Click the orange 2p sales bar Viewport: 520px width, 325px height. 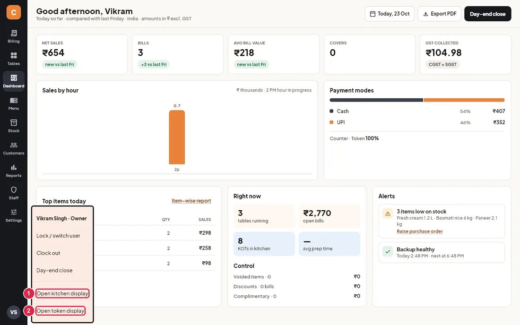pos(177,137)
